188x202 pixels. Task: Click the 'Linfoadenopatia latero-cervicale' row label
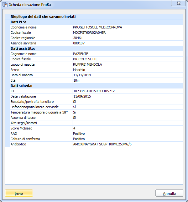coord(34,107)
